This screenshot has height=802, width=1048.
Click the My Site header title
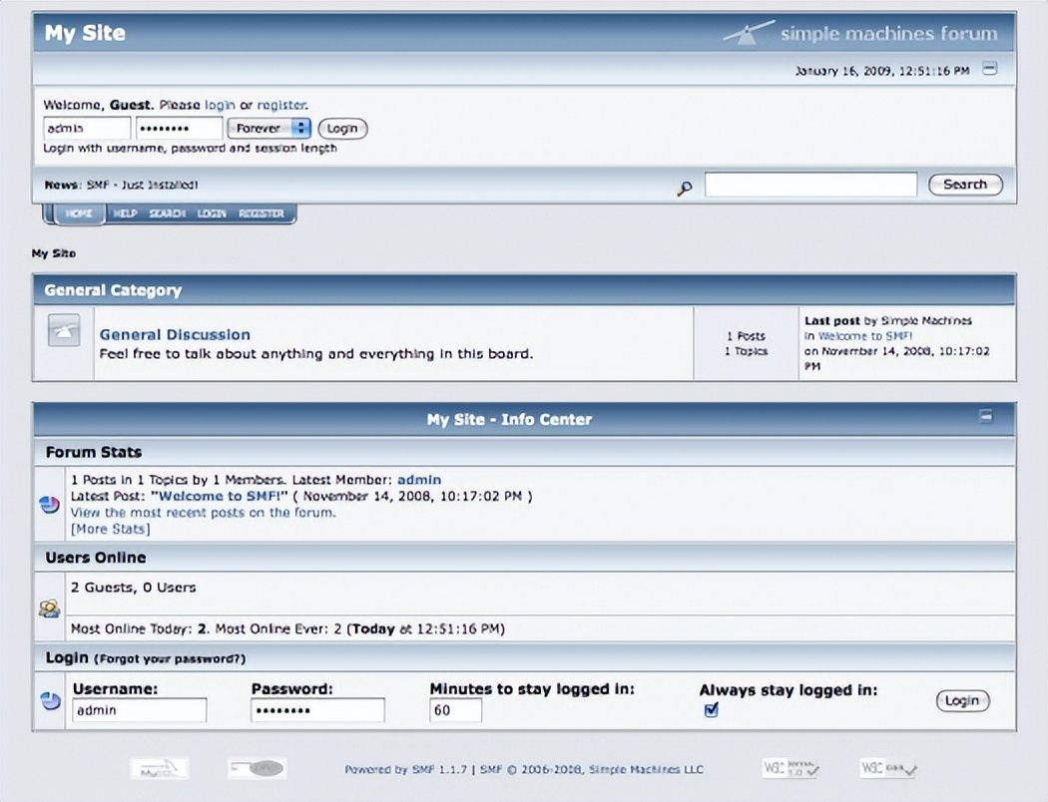tap(85, 33)
